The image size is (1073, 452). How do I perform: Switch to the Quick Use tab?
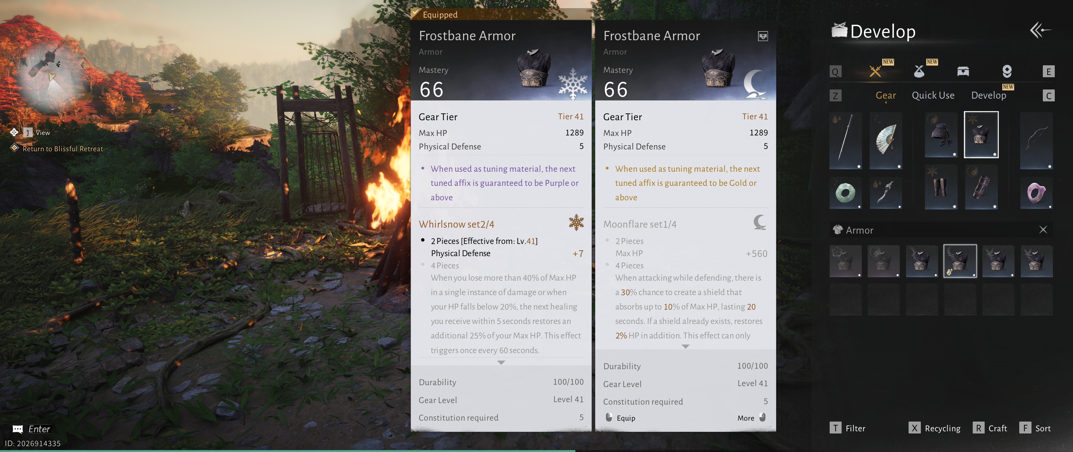[933, 95]
